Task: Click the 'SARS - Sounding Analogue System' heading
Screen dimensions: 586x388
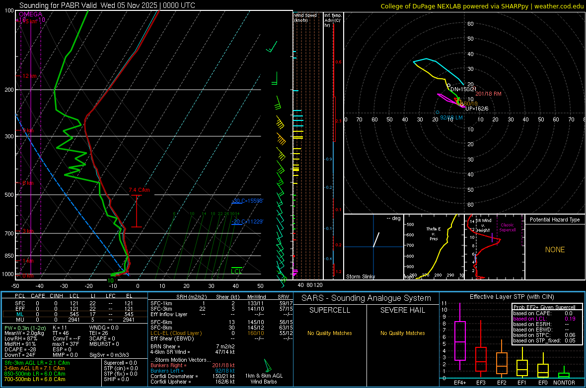Action: 366,298
